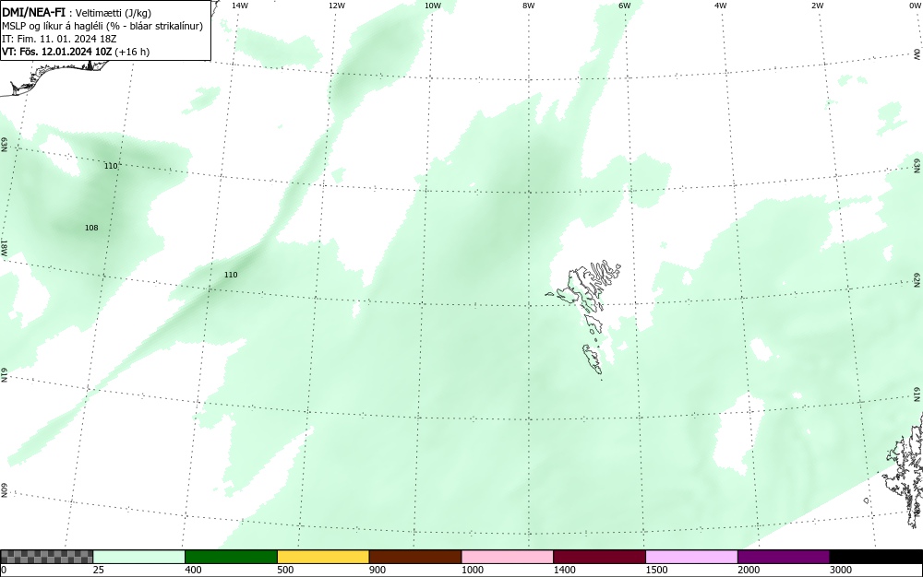Viewport: 923px width, 577px height.
Task: Click the 14W longitude label
Action: tap(240, 6)
